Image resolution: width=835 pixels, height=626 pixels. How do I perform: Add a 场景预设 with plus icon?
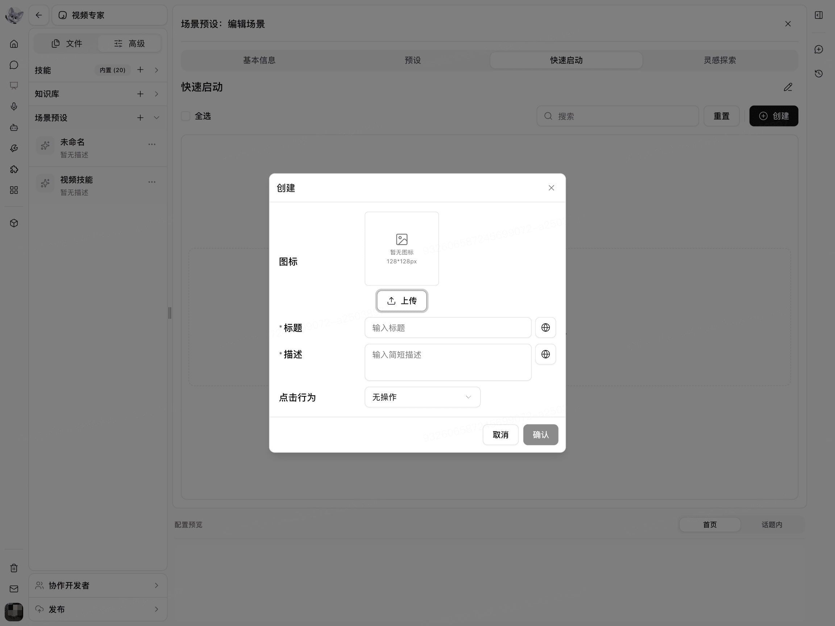pos(140,118)
